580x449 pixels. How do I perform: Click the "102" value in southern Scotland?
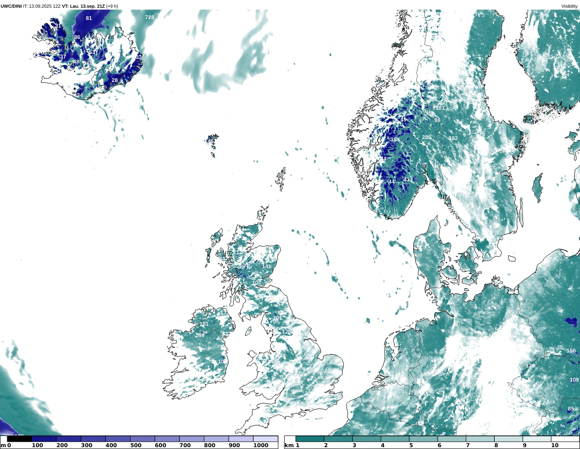click(x=257, y=283)
